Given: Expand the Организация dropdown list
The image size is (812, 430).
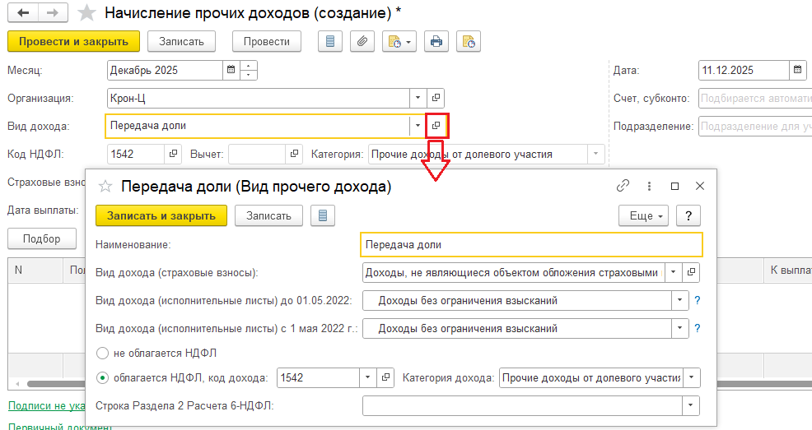Looking at the screenshot, I should [418, 99].
